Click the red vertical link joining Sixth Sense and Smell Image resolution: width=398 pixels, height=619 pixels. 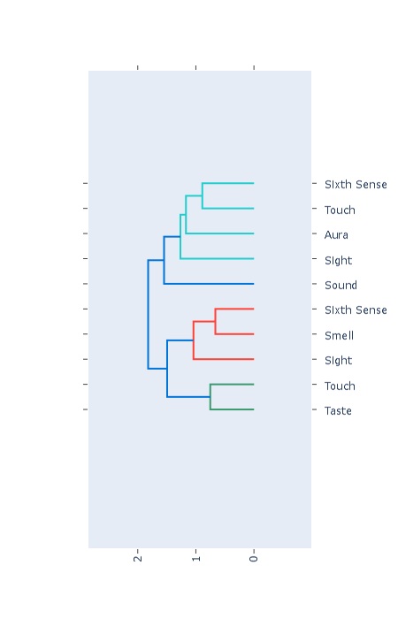coord(215,321)
